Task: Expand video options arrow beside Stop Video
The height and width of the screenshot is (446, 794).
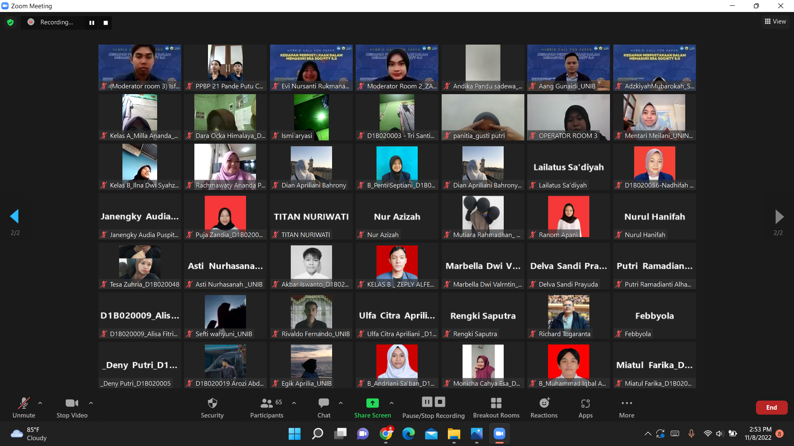Action: click(x=91, y=403)
